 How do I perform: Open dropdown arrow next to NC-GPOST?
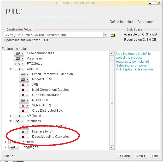(x=27, y=100)
